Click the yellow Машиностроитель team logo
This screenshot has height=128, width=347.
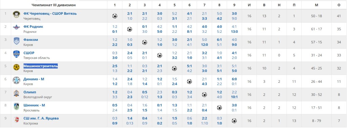pos(16,67)
